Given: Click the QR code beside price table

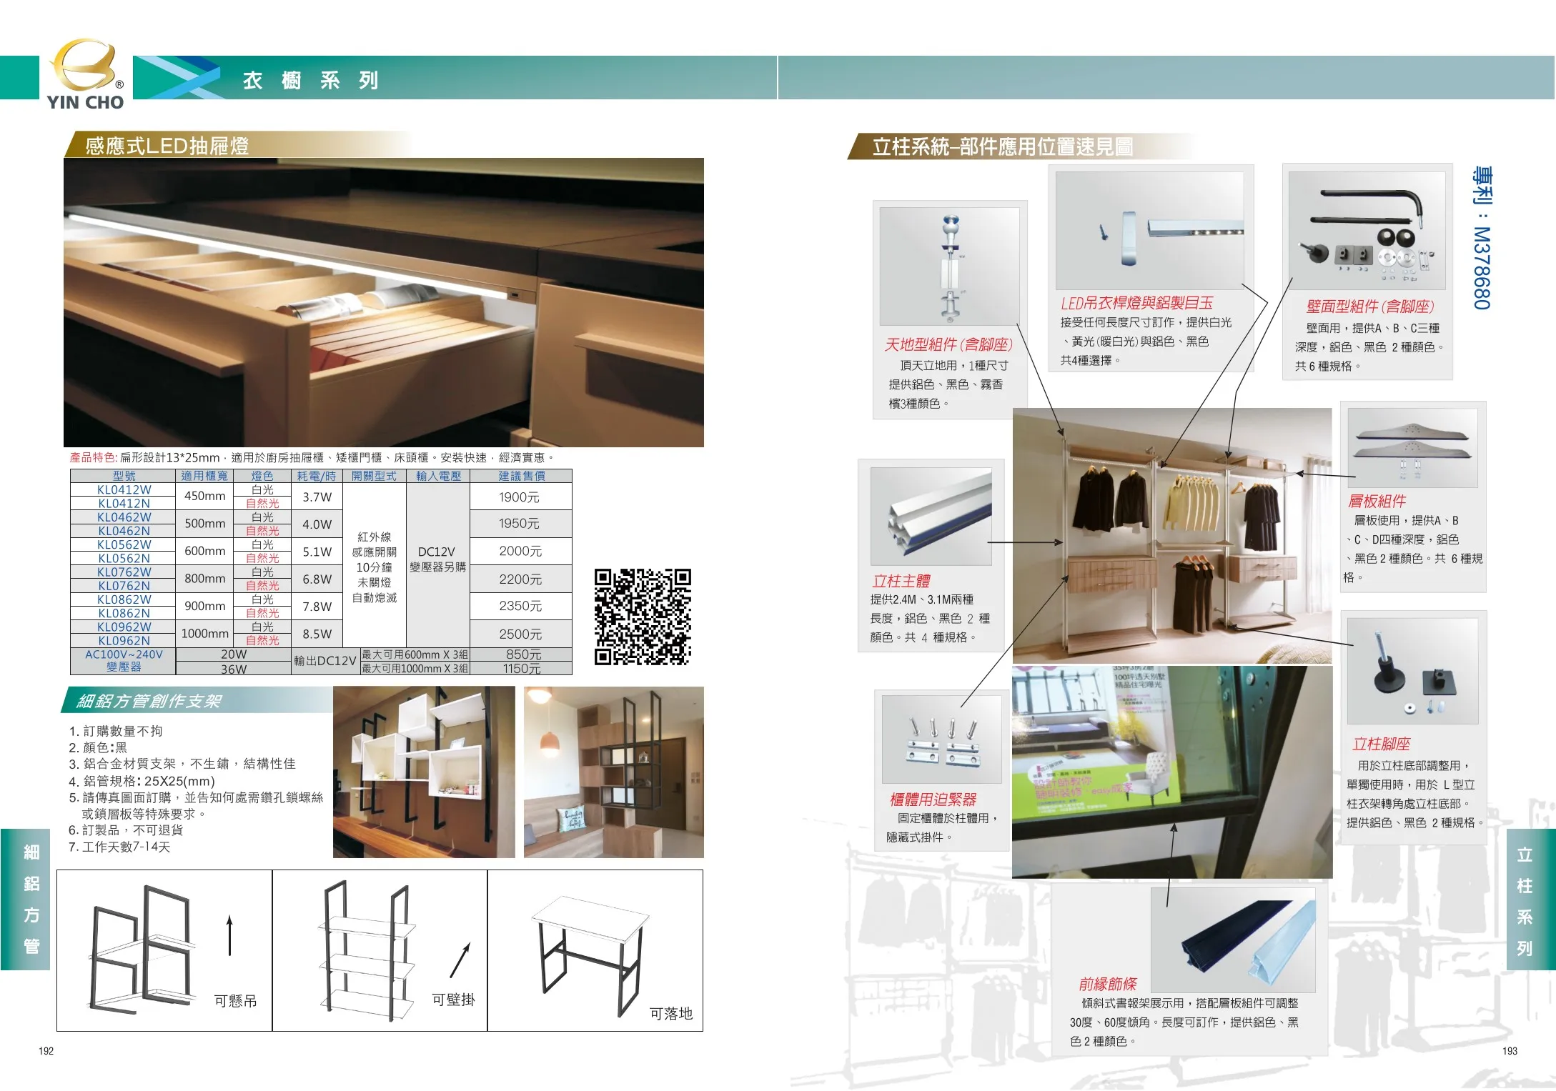Looking at the screenshot, I should 643,617.
